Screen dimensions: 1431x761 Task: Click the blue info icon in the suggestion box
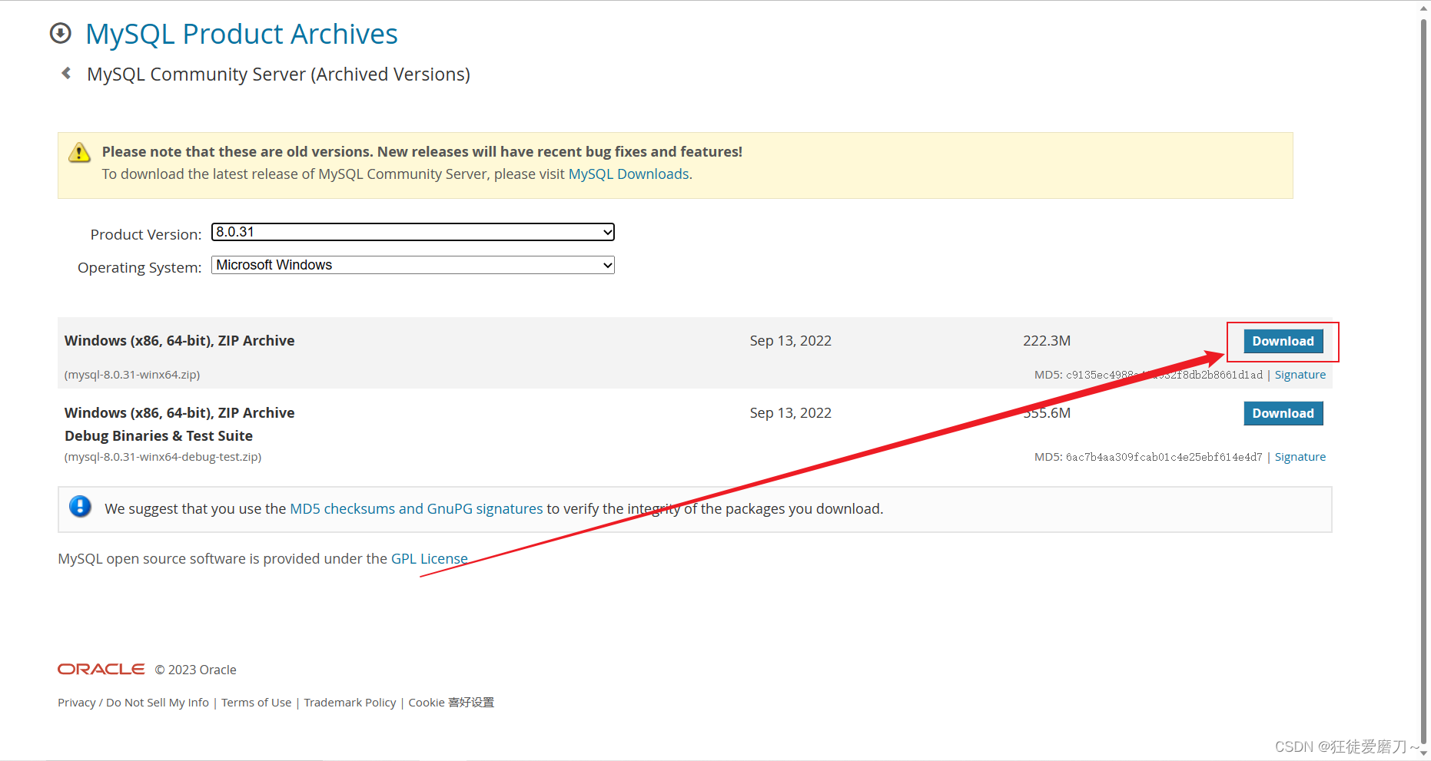80,507
